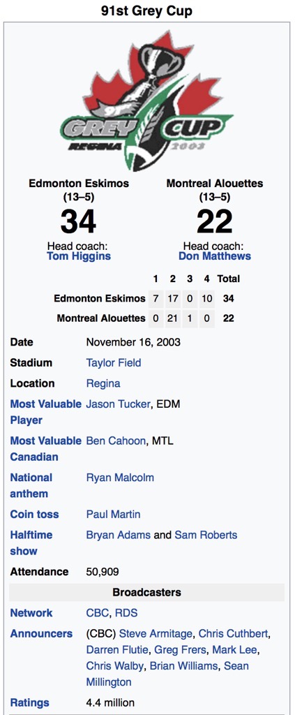Click the Coin toss label link
Image resolution: width=295 pixels, height=715 pixels.
pyautogui.click(x=34, y=515)
